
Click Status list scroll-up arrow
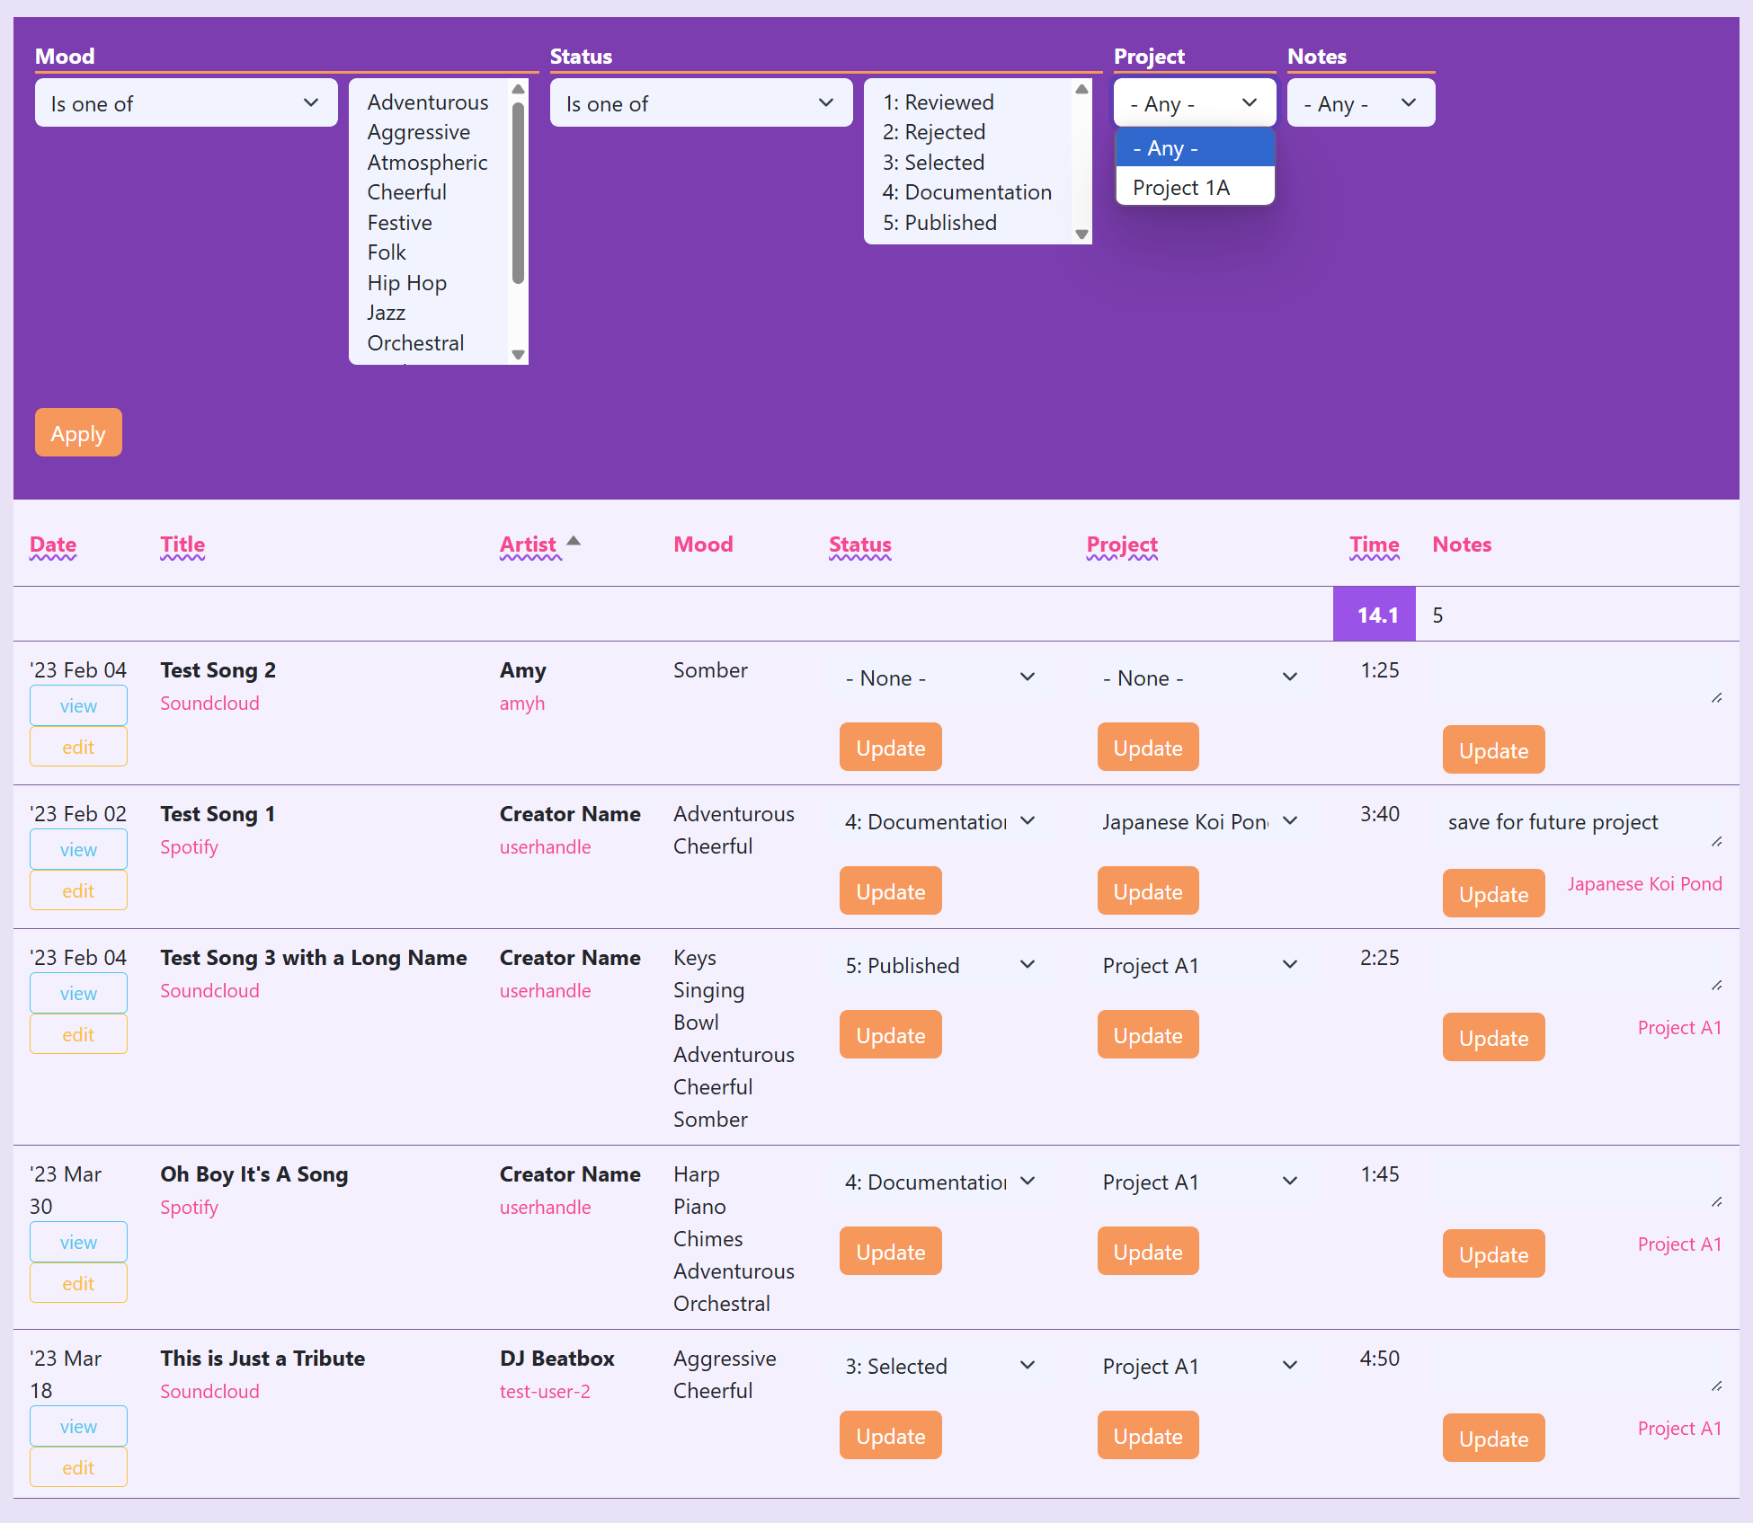[x=1082, y=88]
